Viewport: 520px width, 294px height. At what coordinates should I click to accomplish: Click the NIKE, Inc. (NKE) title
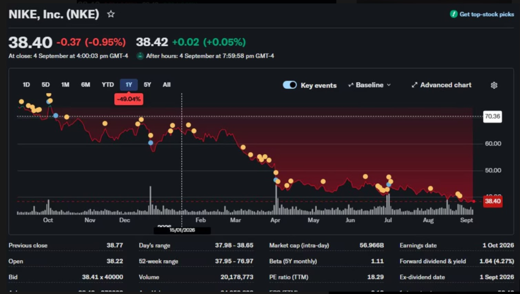coord(54,14)
